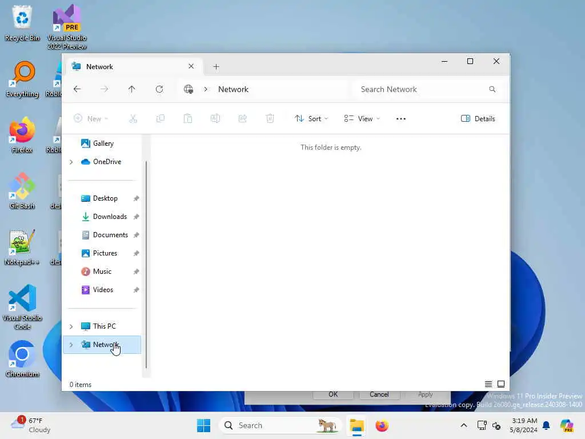Open the View dropdown
585x439 pixels.
[362, 119]
